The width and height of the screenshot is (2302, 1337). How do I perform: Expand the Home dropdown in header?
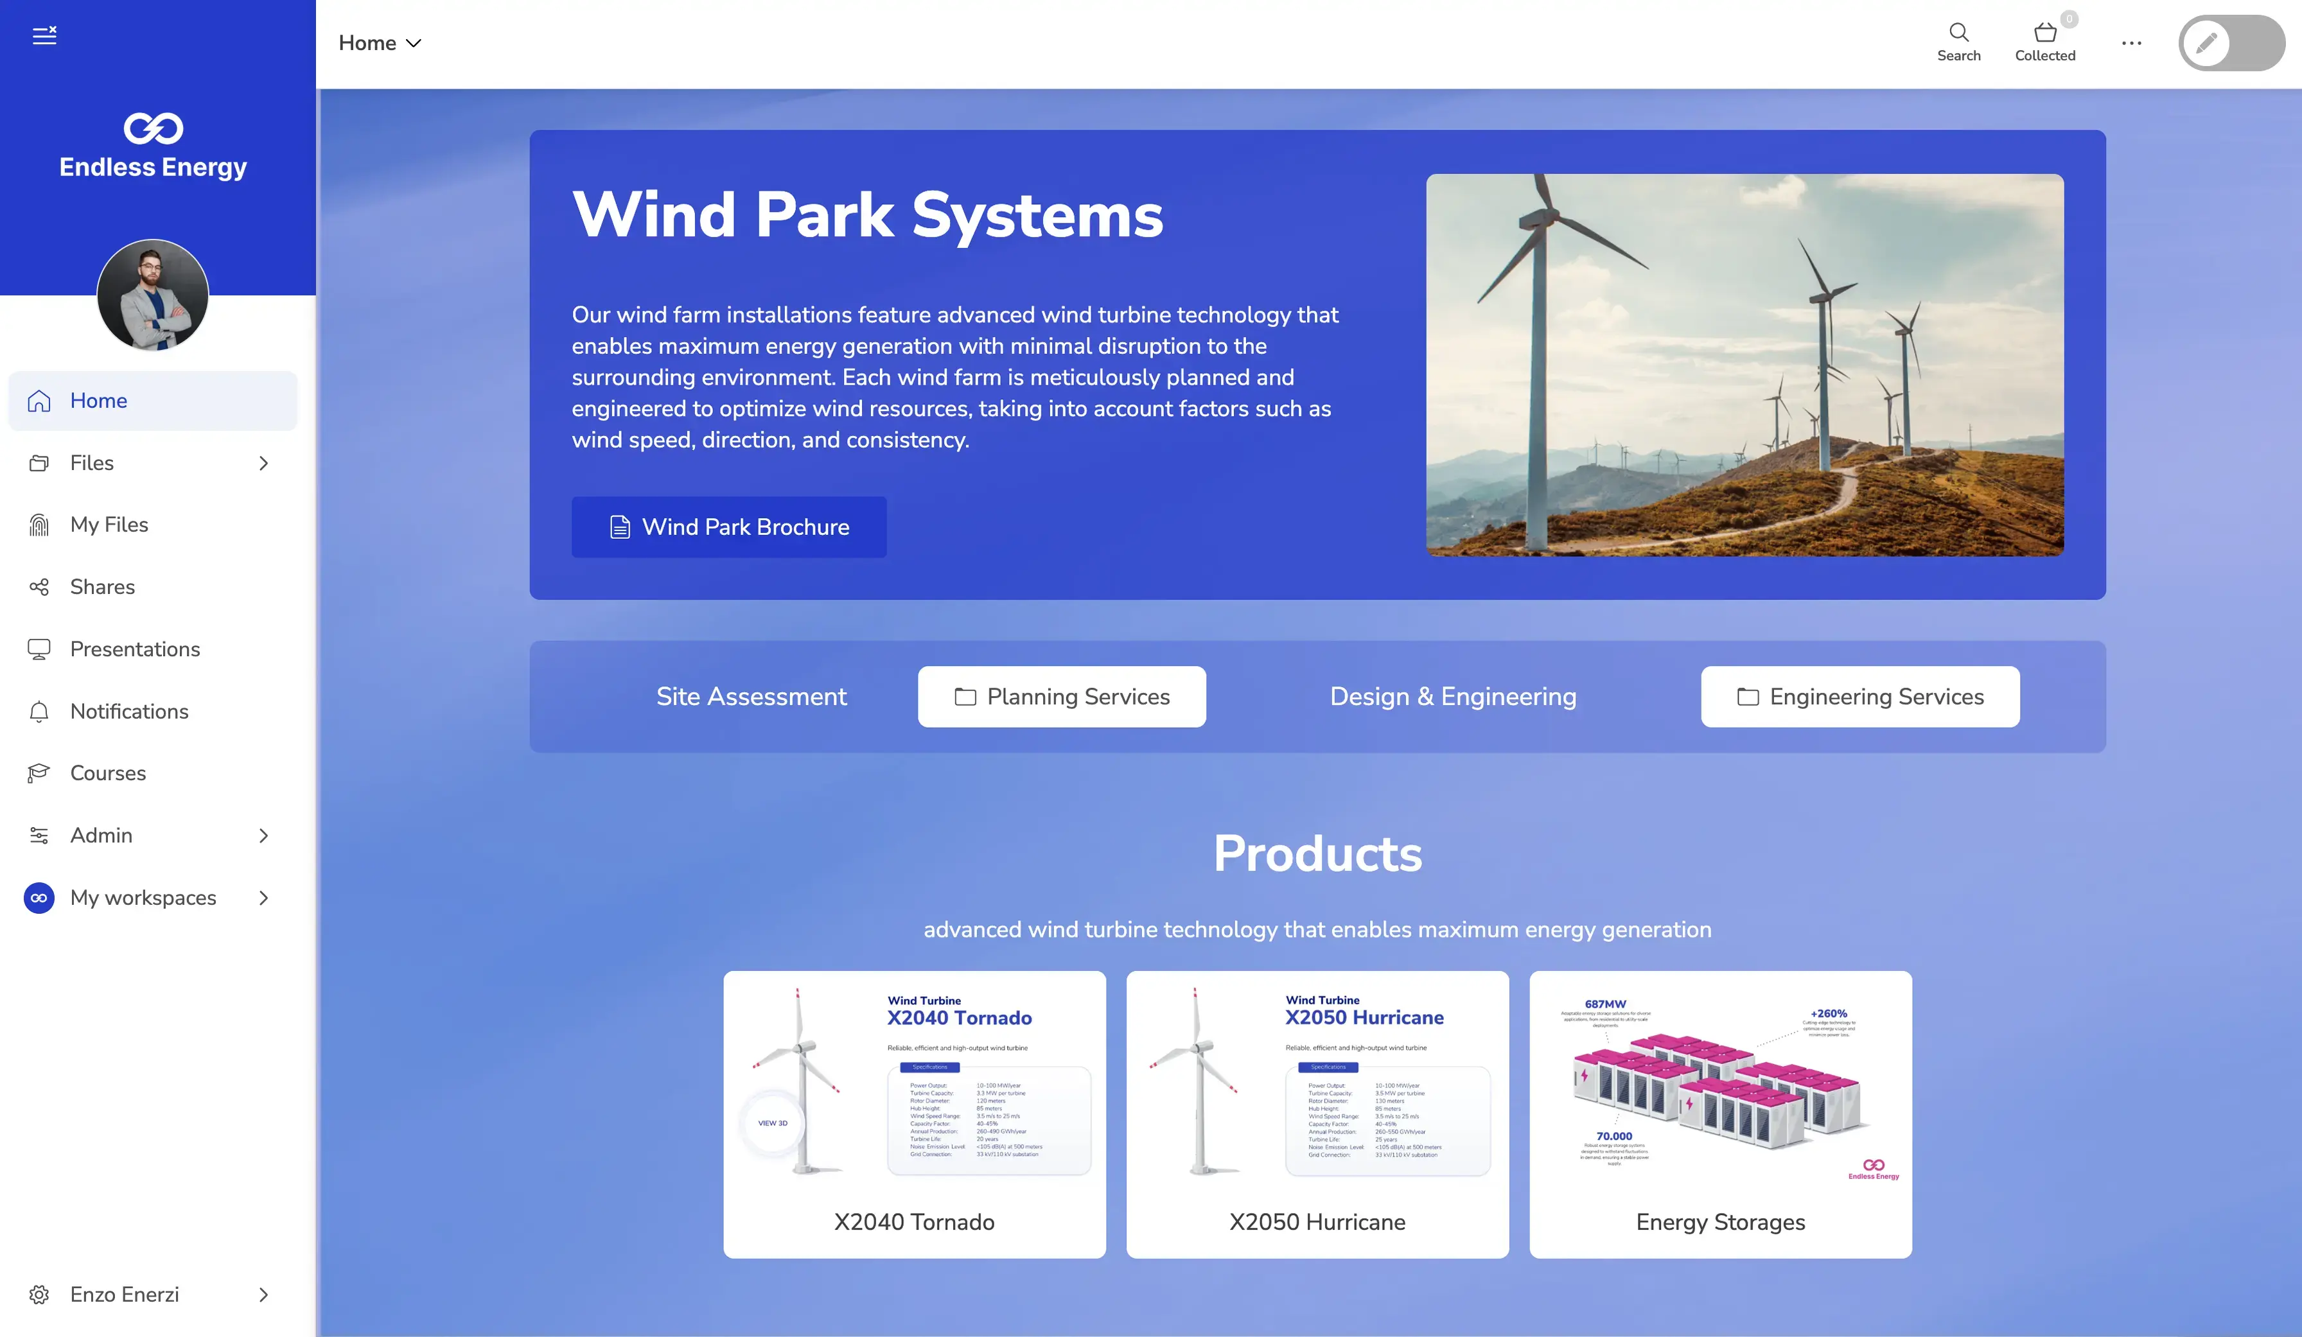click(x=380, y=43)
